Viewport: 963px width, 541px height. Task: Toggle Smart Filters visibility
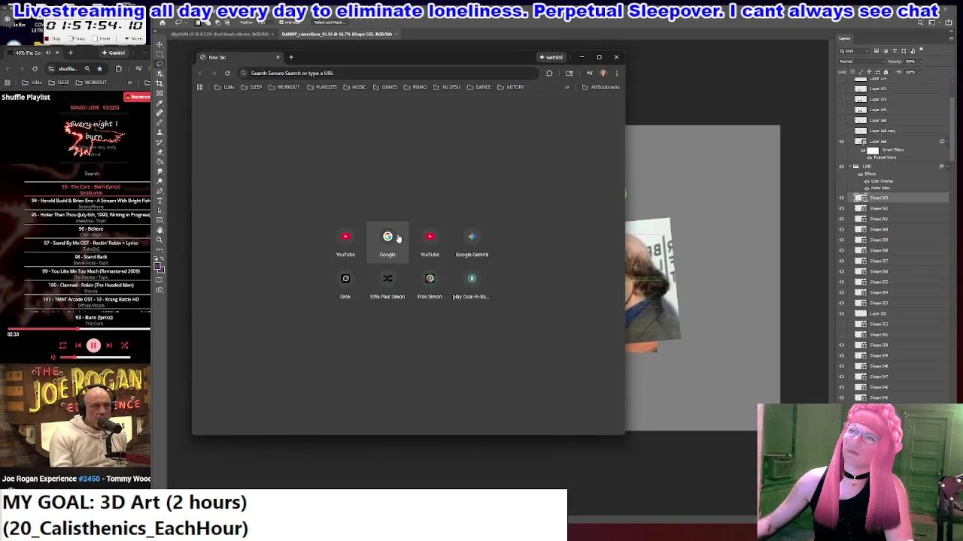pyautogui.click(x=863, y=150)
